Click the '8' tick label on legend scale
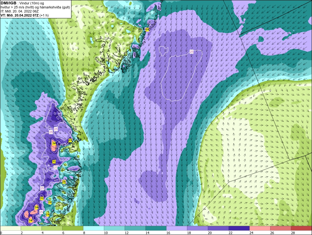Screen dimensions: 312x235 point(84,233)
